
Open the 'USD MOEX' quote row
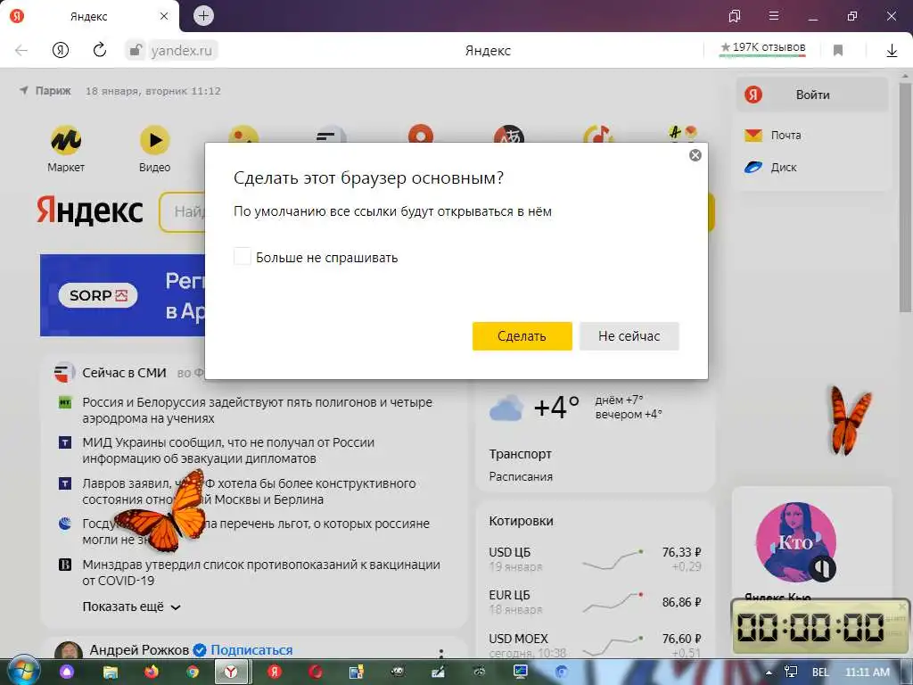point(595,645)
